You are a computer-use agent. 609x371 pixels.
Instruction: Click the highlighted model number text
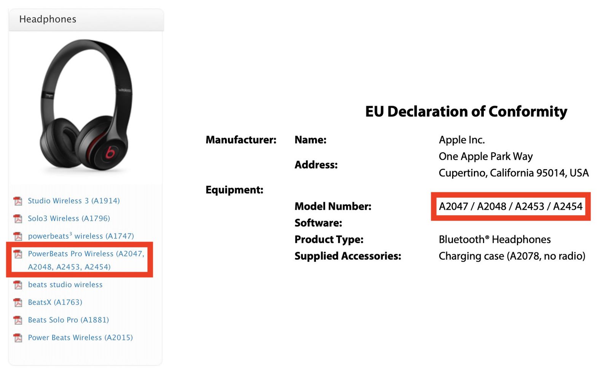510,206
